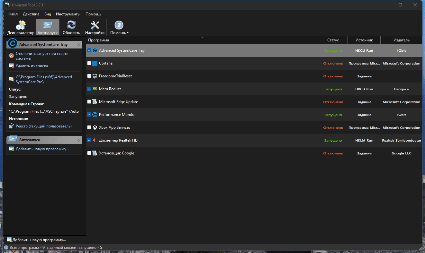Uncheck the Advanced SystemCare Tray checkbox
Screen dimensions: 425x253
click(89, 50)
